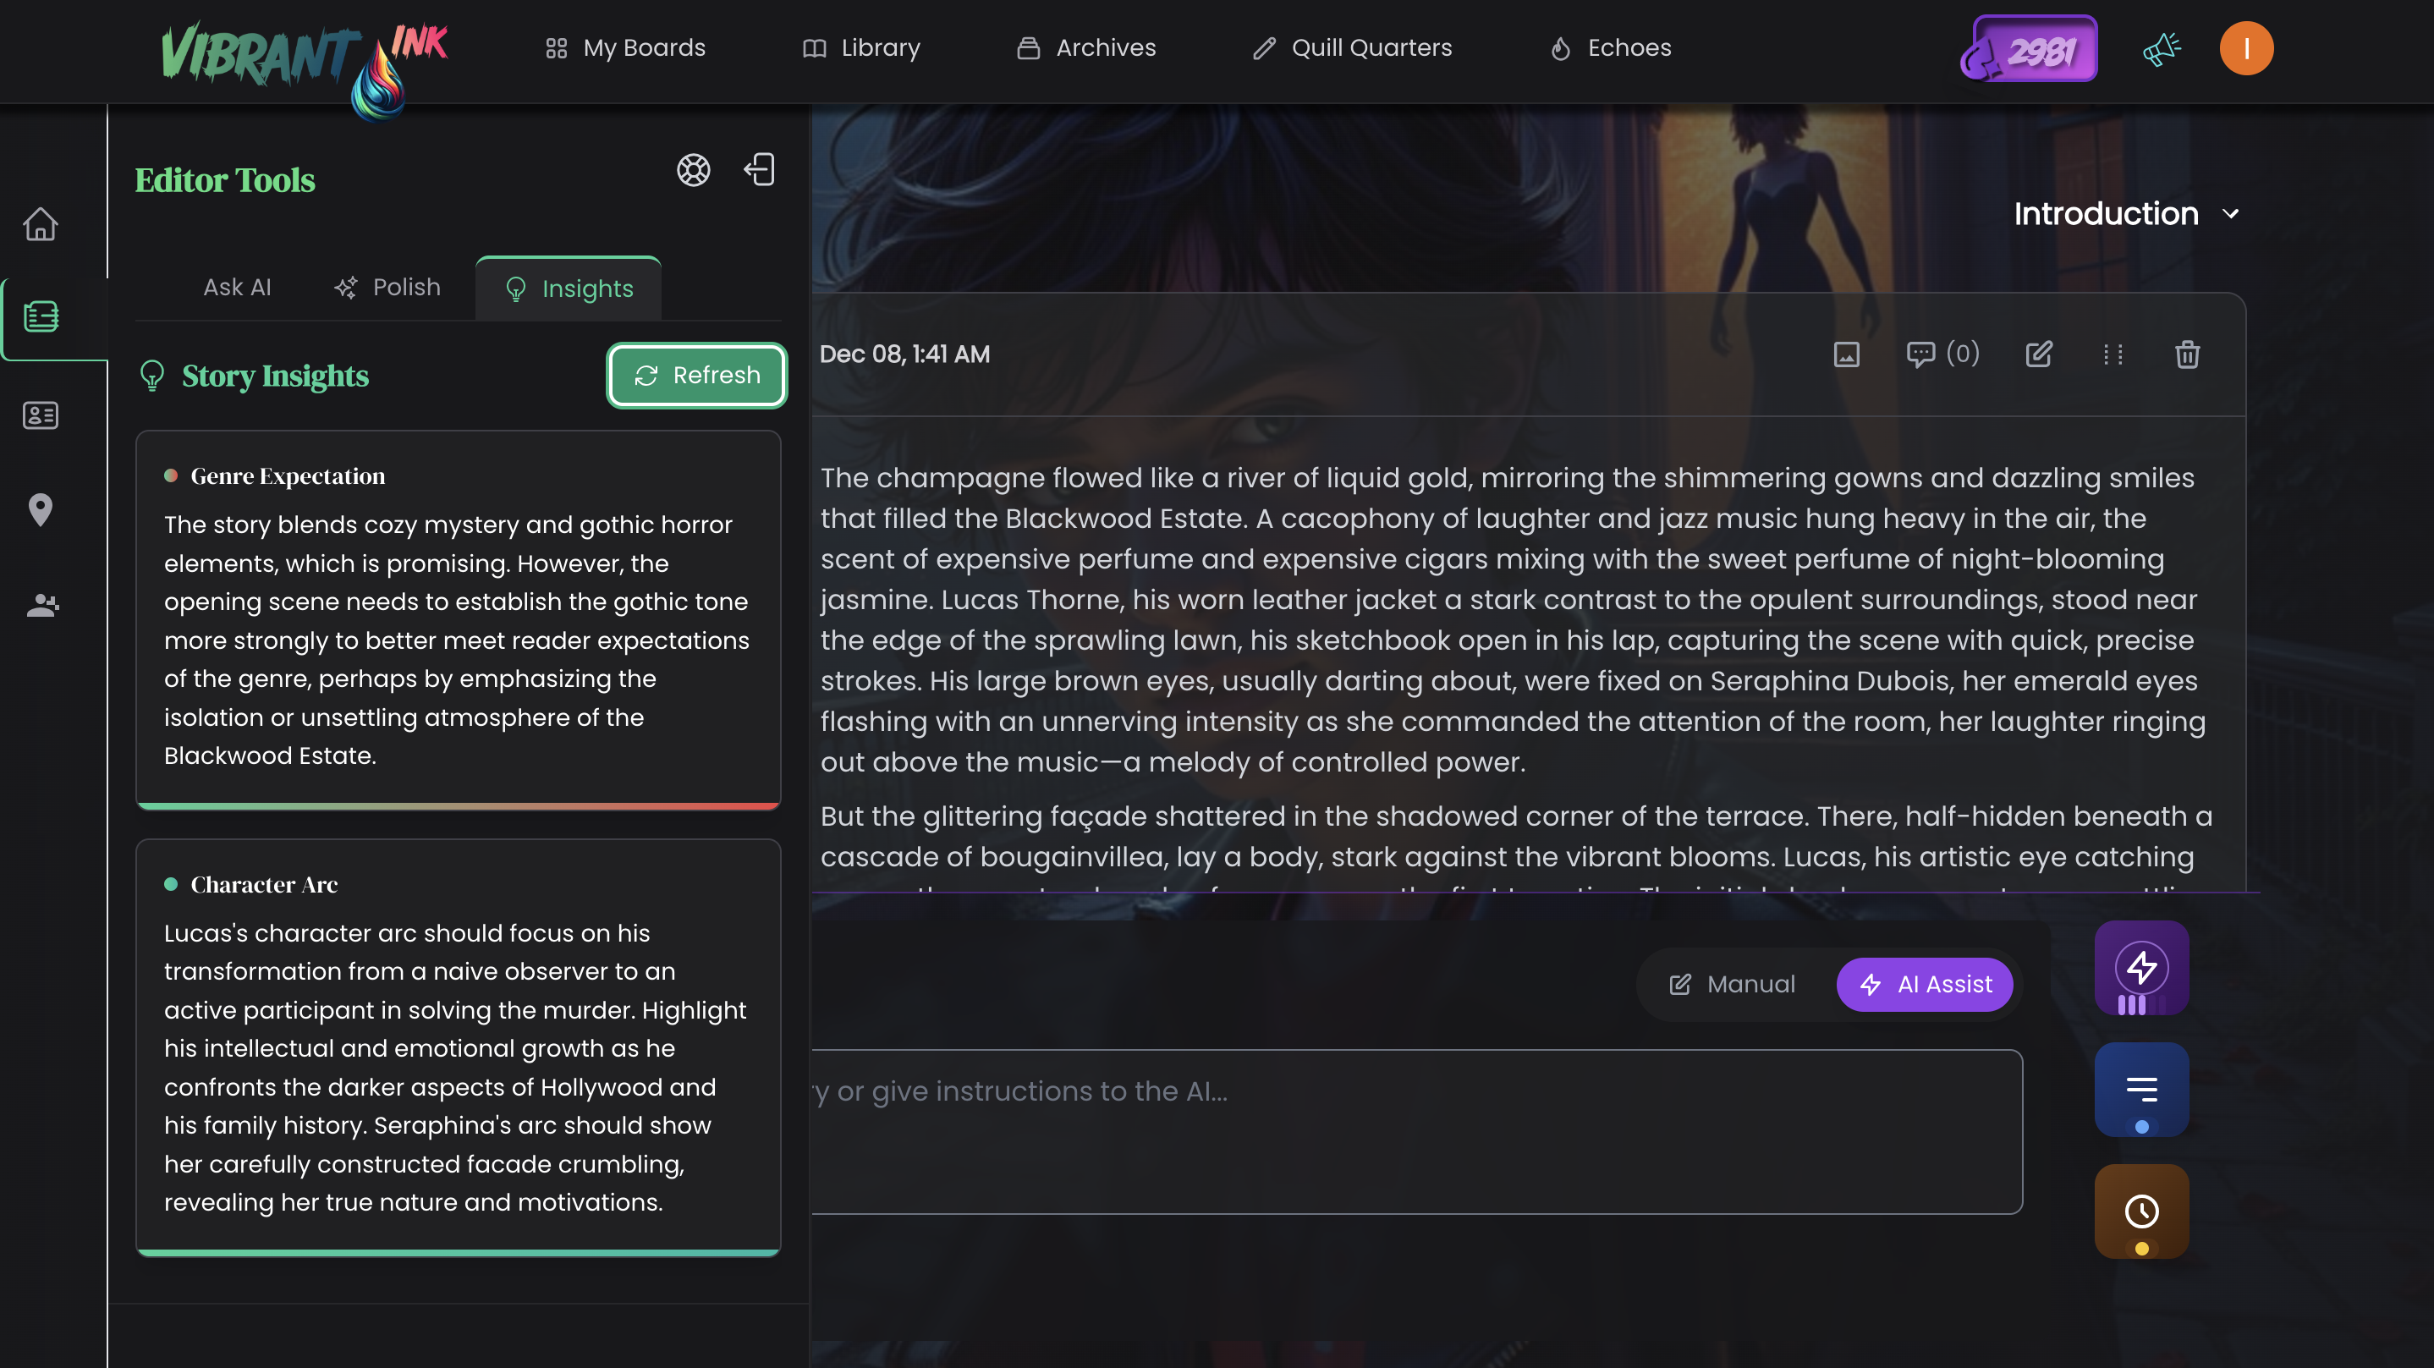Image resolution: width=2434 pixels, height=1368 pixels.
Task: Open the location pin sidebar icon
Action: 40,510
